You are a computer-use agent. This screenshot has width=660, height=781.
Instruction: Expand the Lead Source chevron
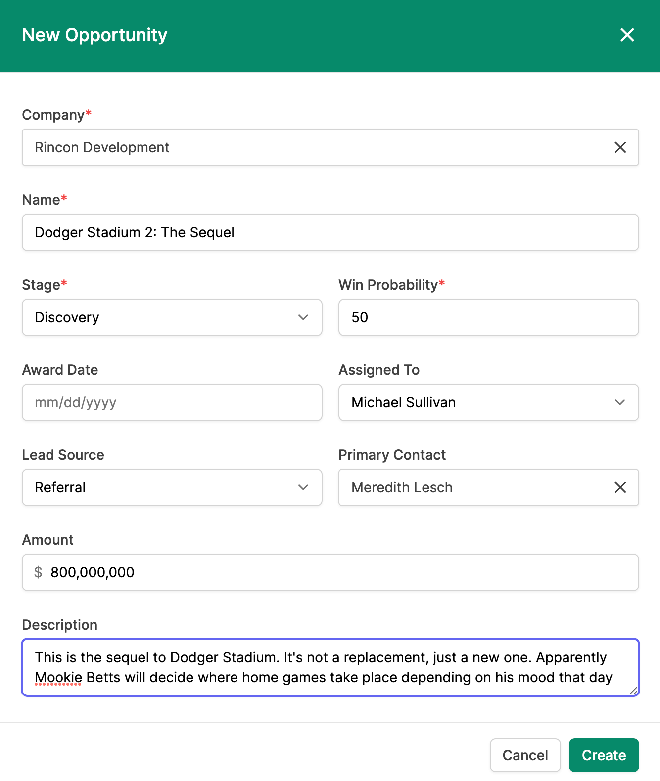[x=303, y=487]
